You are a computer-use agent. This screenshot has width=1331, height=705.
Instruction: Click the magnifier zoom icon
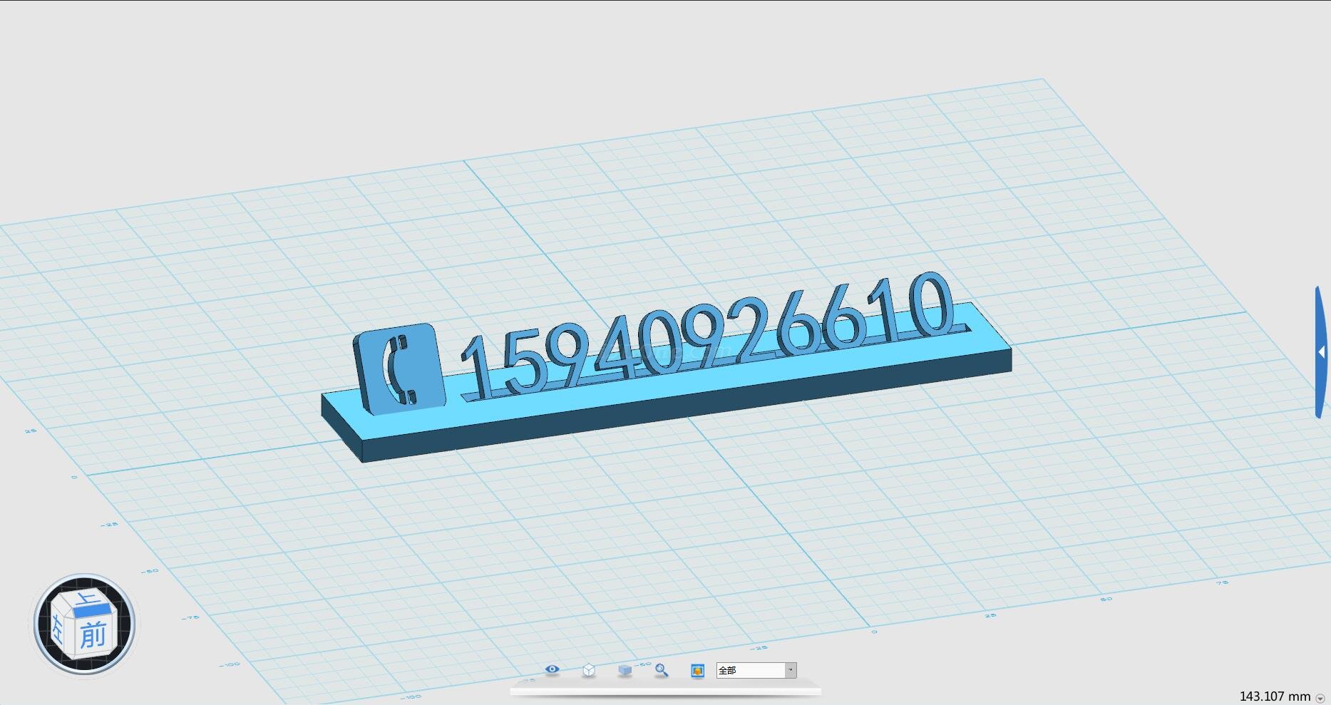point(662,670)
